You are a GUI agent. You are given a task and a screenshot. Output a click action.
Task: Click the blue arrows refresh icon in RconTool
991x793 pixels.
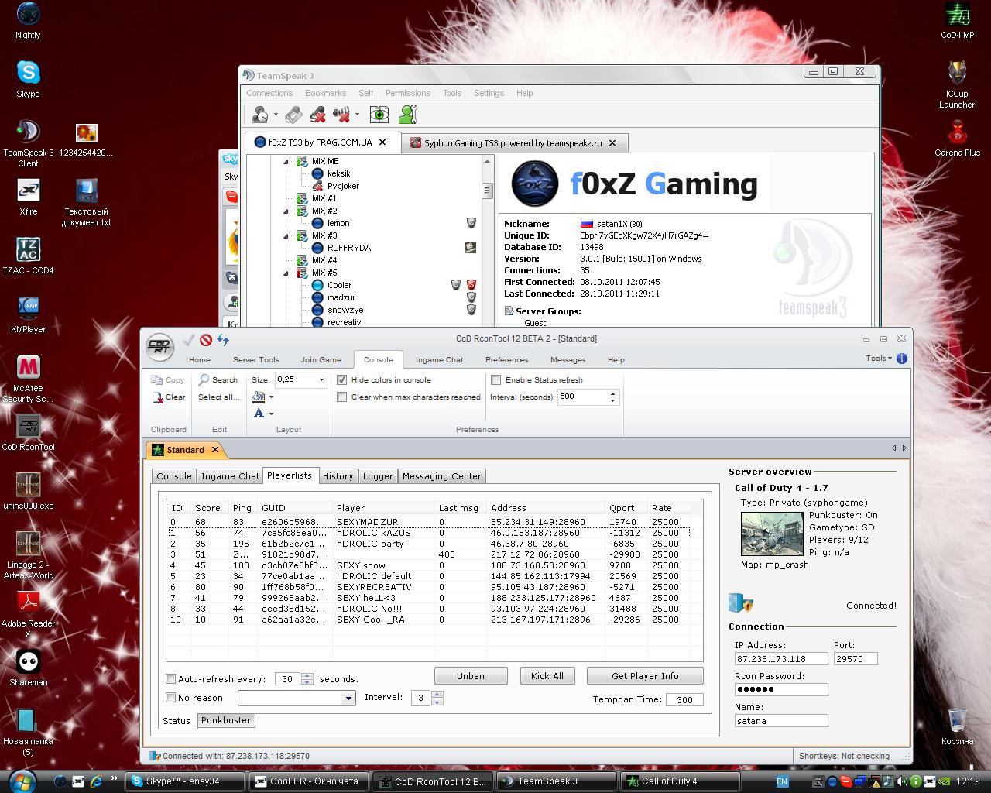point(223,340)
